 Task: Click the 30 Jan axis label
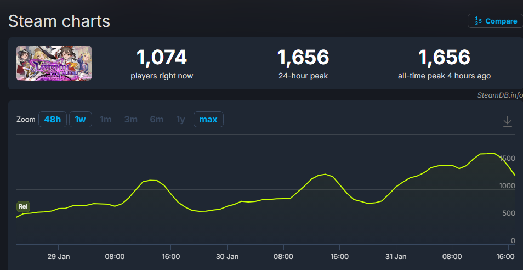pyautogui.click(x=227, y=257)
